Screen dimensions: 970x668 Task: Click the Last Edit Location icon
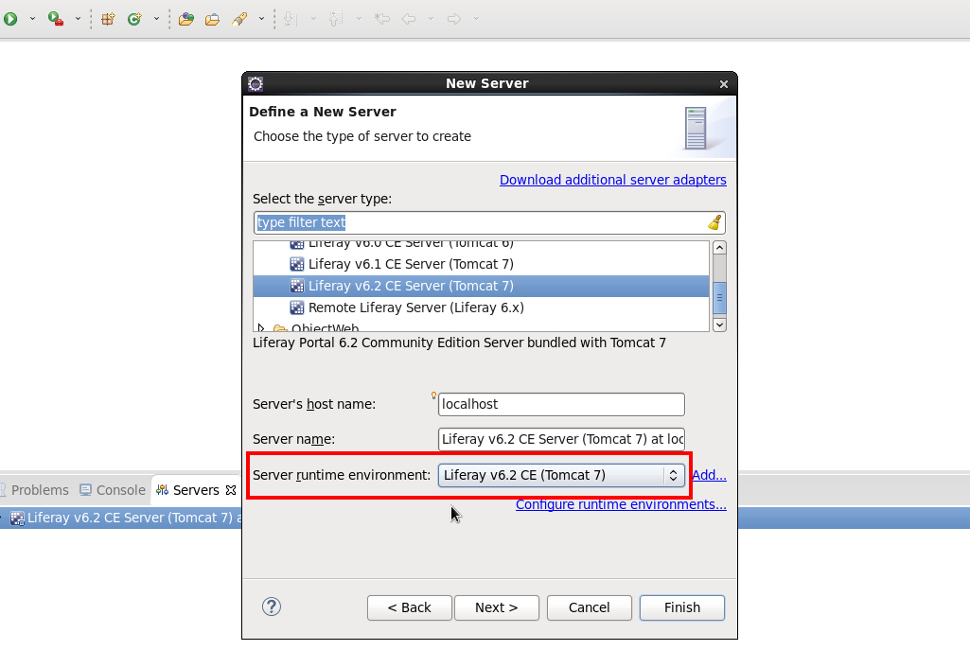(382, 19)
